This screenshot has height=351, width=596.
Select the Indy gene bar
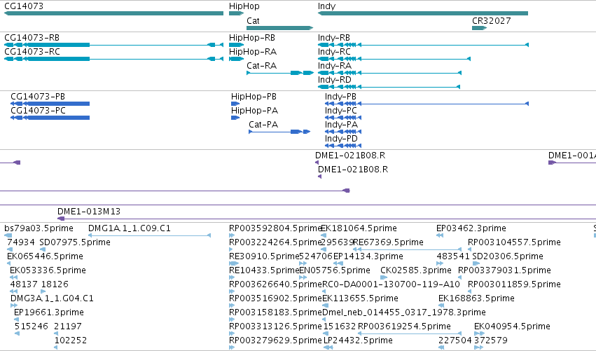click(423, 13)
